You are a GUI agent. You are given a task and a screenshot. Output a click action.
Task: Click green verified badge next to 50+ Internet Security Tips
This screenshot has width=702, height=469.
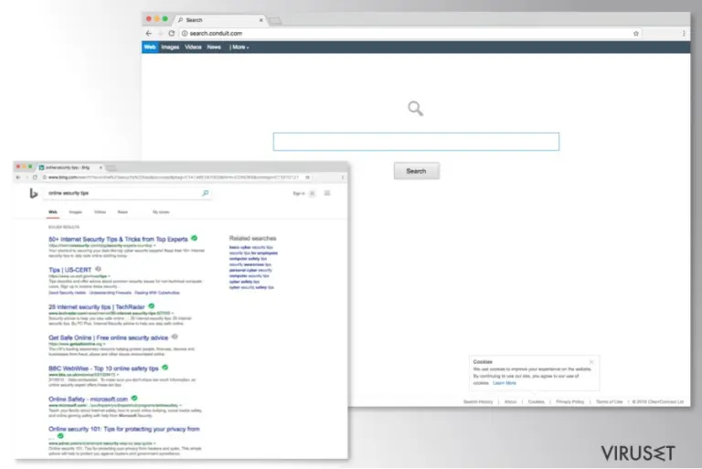click(x=195, y=239)
